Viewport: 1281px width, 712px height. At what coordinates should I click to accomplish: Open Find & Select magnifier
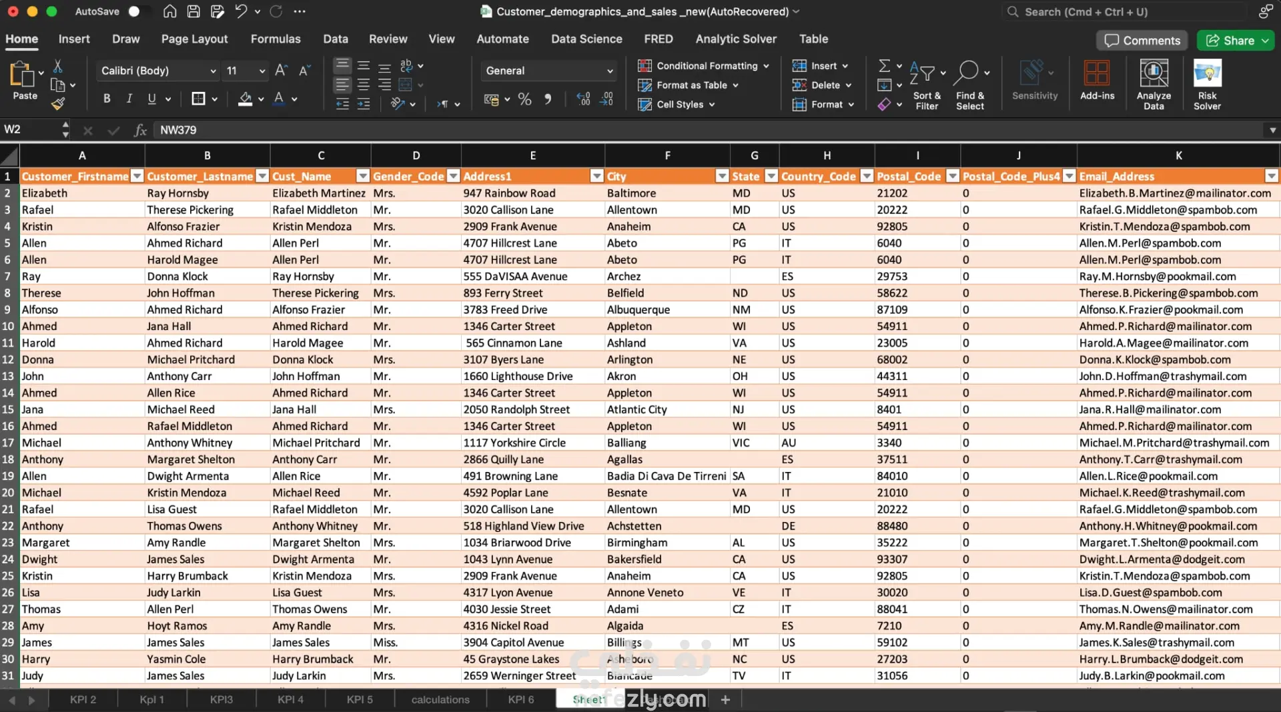[x=970, y=85]
